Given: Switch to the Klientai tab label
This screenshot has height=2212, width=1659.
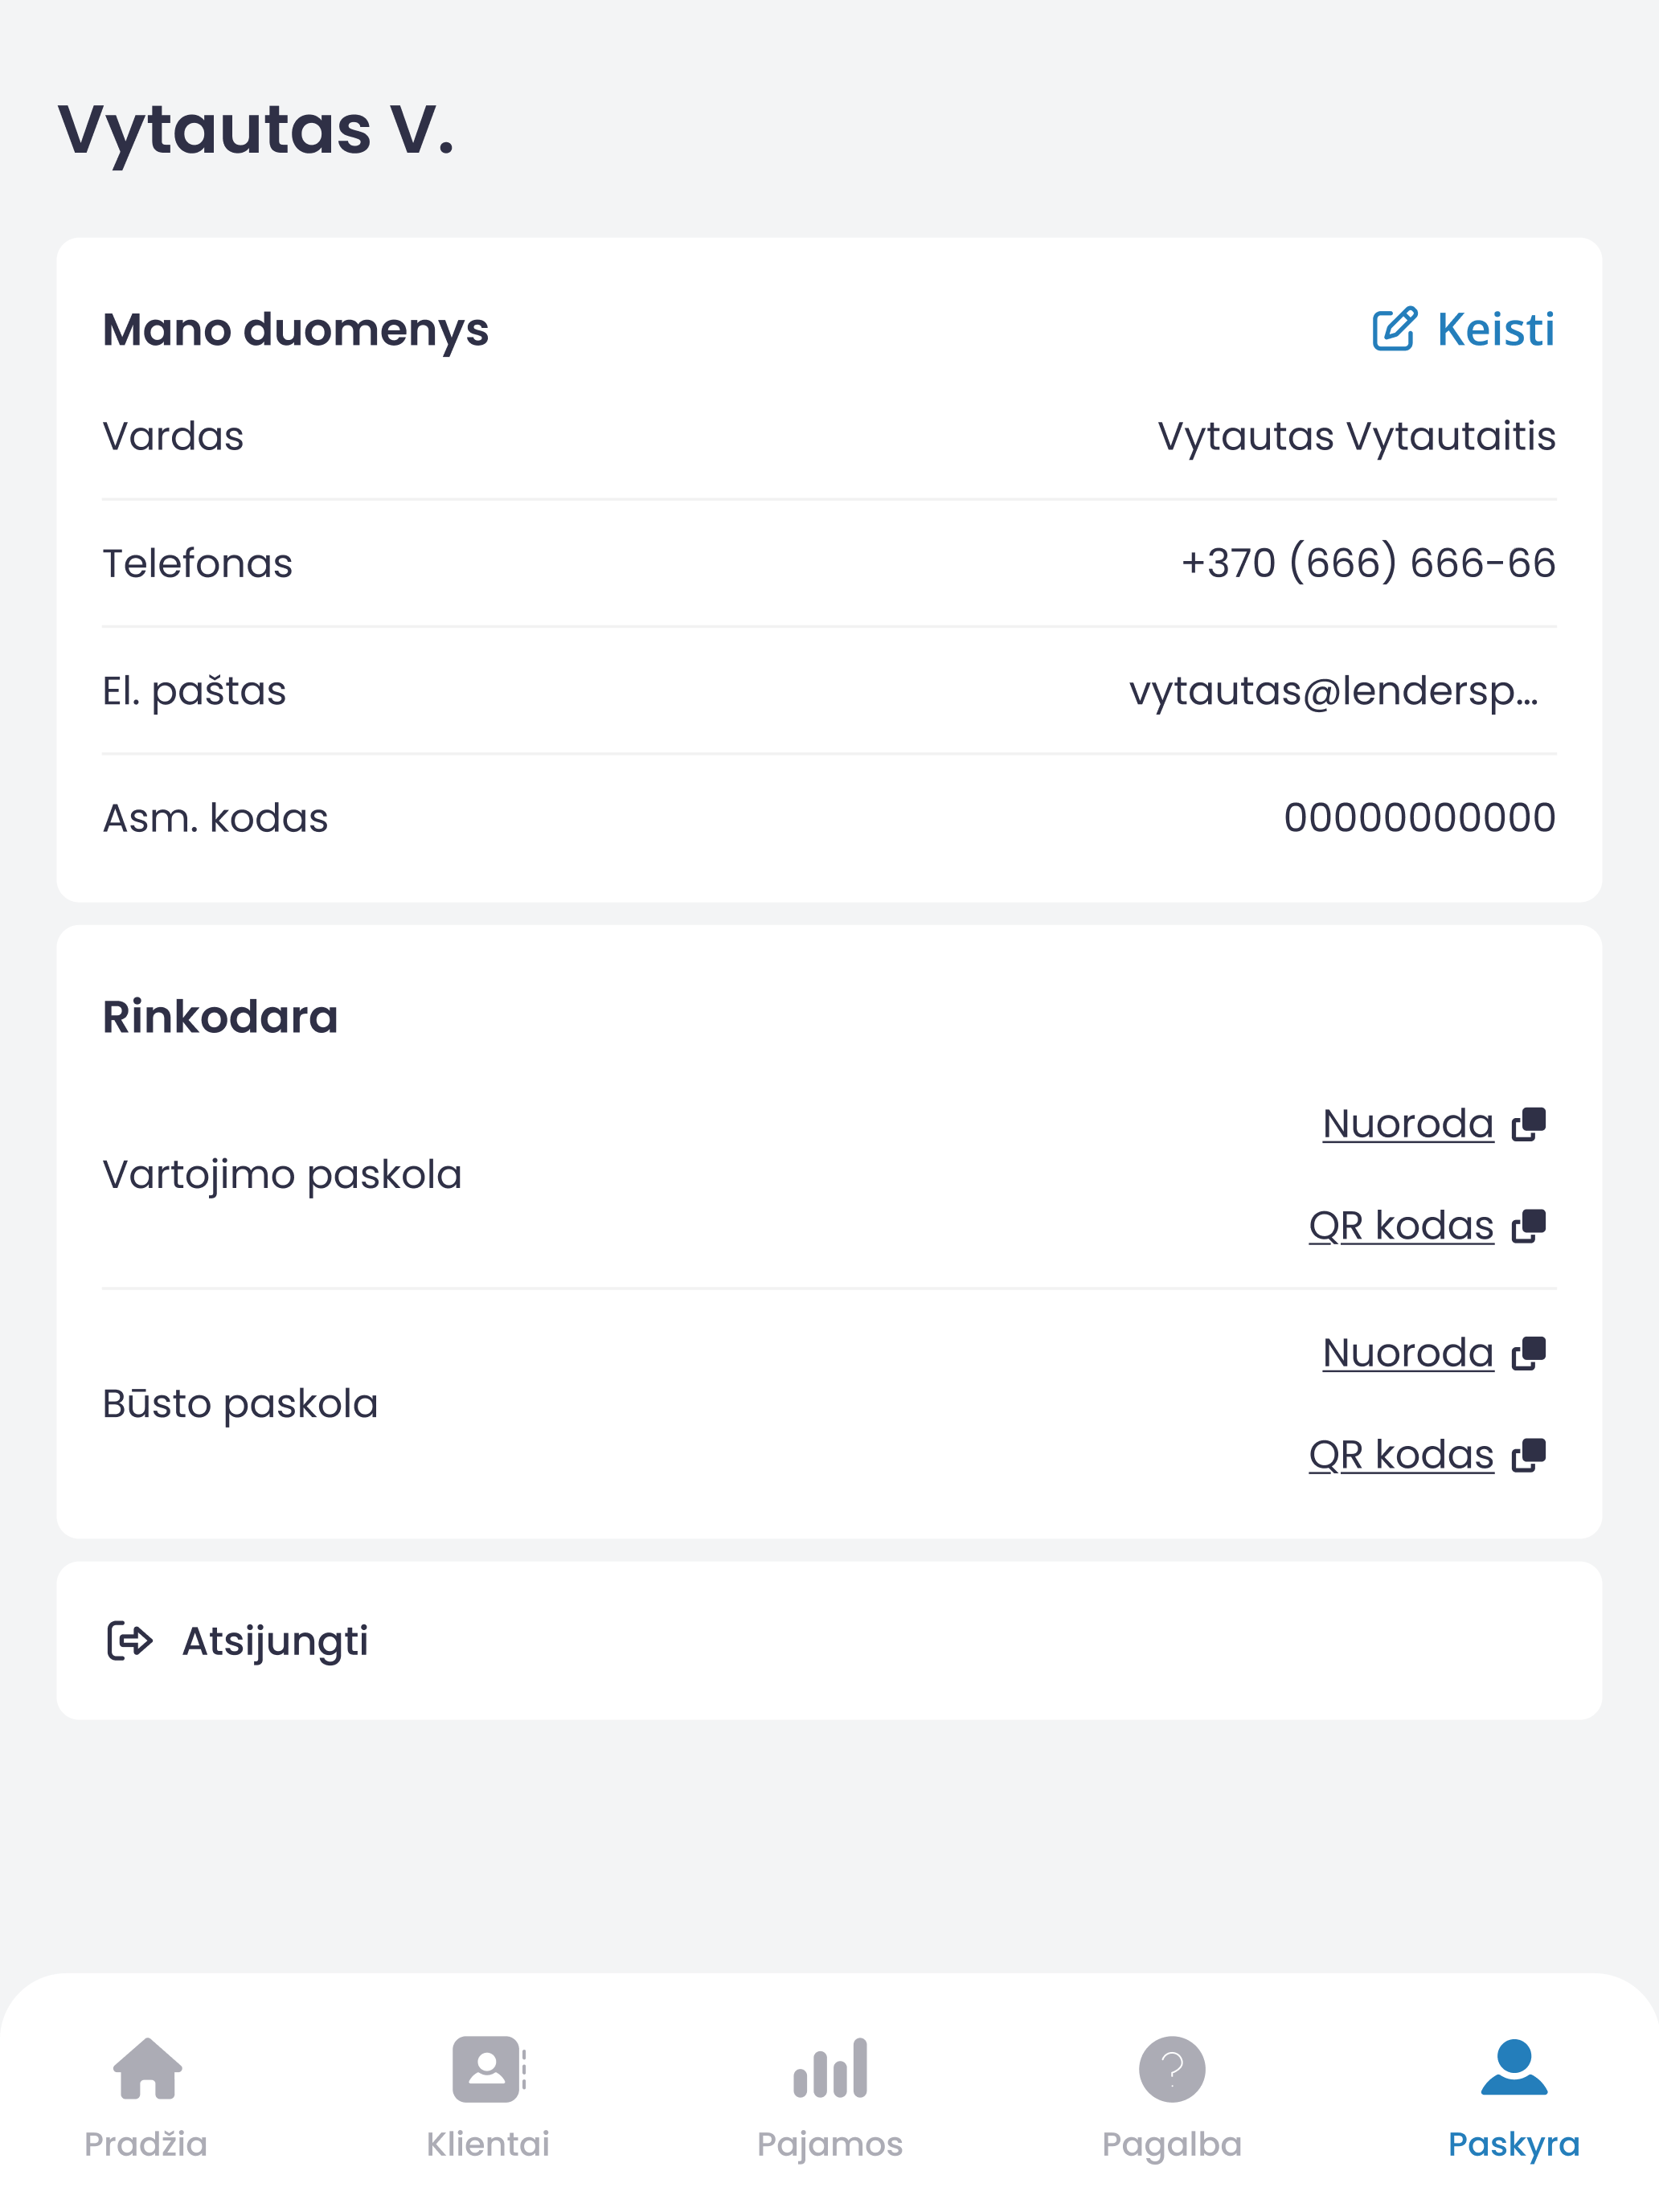Looking at the screenshot, I should point(488,2144).
